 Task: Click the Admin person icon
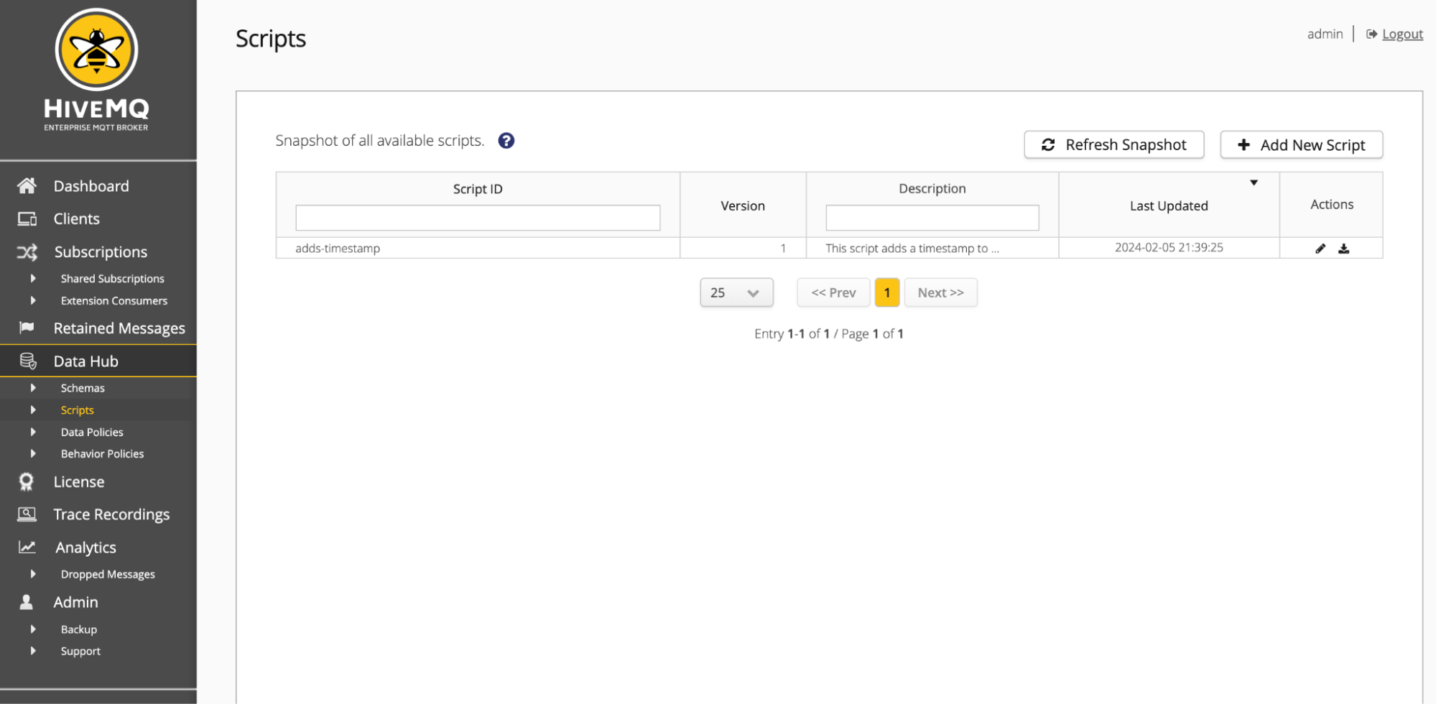pyautogui.click(x=26, y=602)
